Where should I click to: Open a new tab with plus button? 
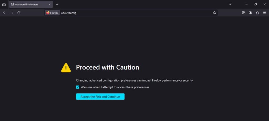click(x=57, y=4)
